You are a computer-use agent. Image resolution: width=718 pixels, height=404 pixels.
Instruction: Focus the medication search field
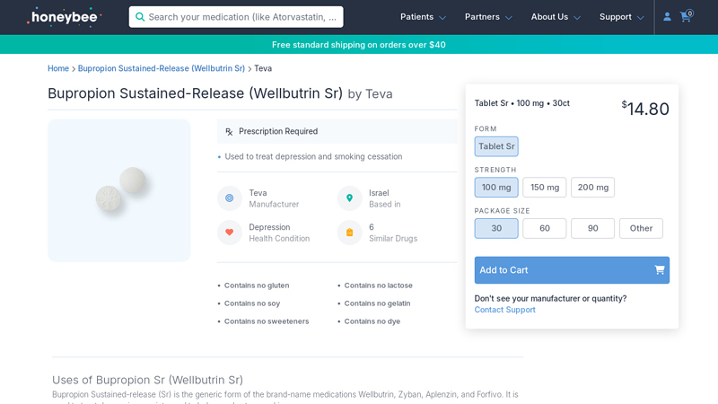236,17
